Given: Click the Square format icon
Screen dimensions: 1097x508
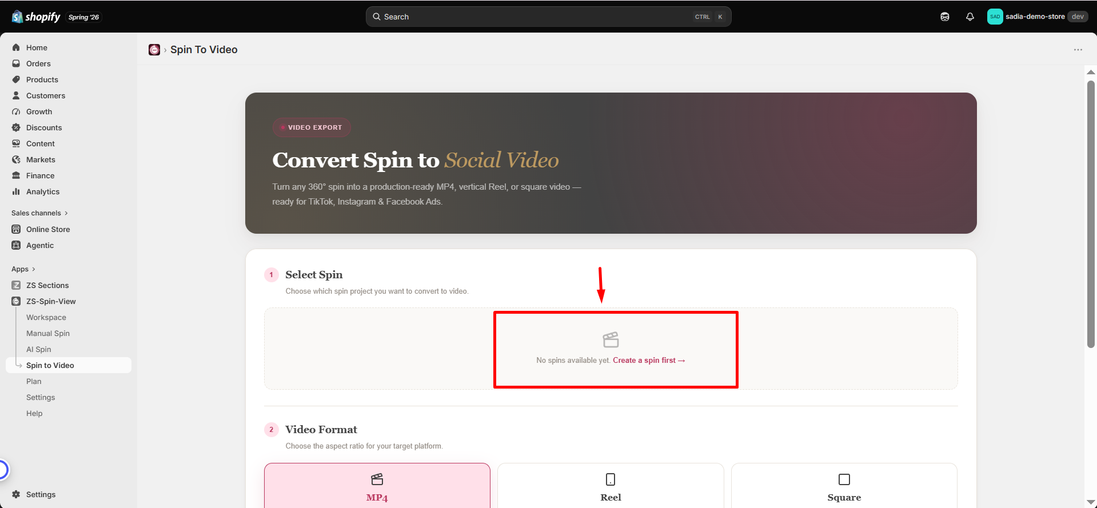Looking at the screenshot, I should click(844, 479).
